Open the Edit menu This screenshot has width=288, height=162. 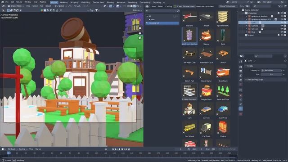tap(12, 2)
